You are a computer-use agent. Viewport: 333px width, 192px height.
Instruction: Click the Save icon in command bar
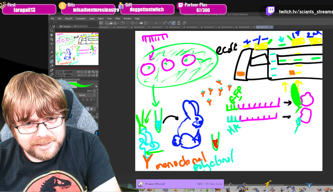[115, 23]
